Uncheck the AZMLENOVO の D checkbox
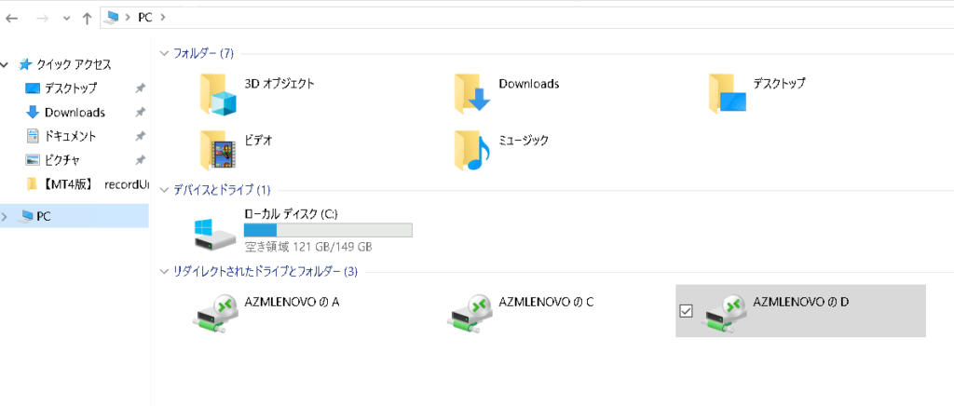The height and width of the screenshot is (406, 954). [x=687, y=311]
